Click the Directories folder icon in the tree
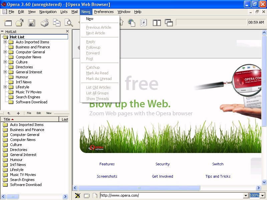267x200 pixels. pos(11,67)
